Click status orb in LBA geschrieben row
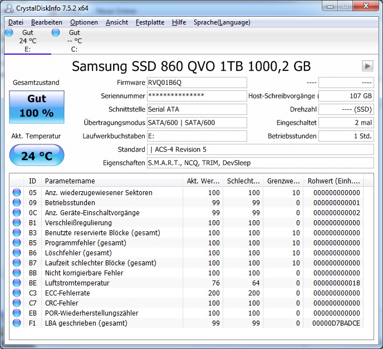Screen dimensions: 383x349 17,323
